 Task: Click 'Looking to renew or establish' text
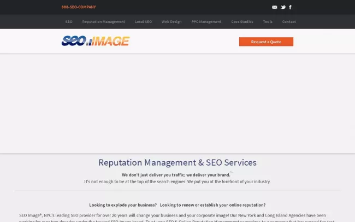click(212, 205)
